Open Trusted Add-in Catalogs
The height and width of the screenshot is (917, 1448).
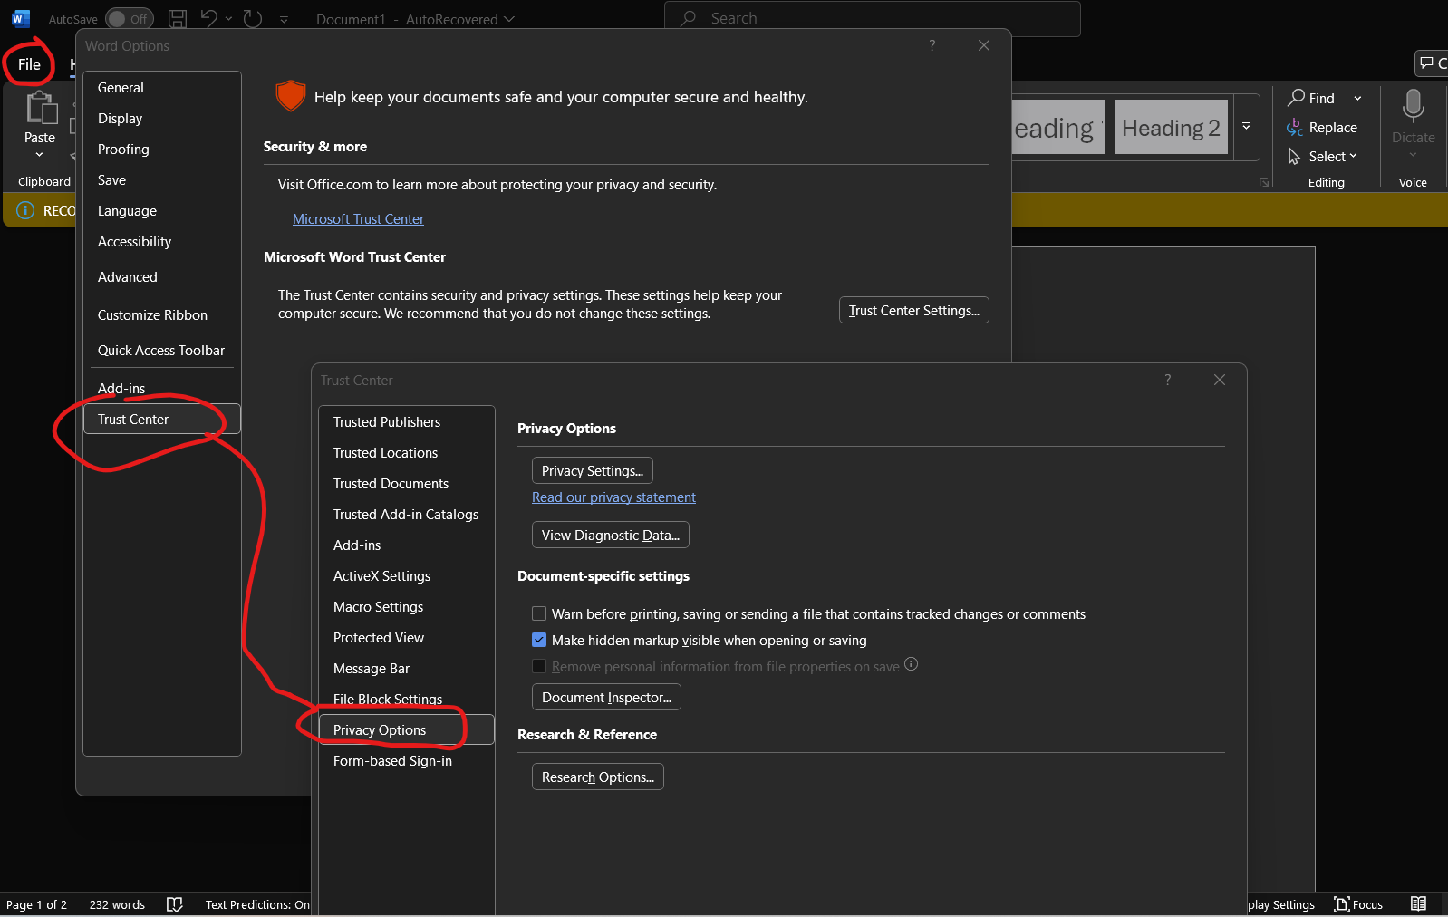[x=407, y=515]
